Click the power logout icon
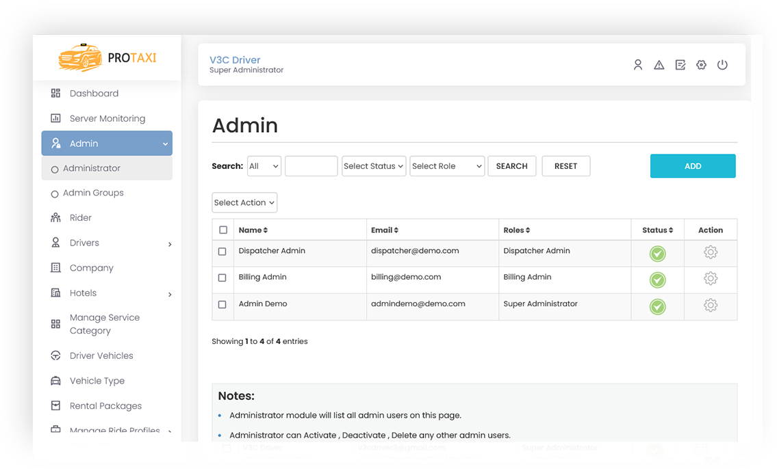The height and width of the screenshot is (469, 777). click(722, 65)
